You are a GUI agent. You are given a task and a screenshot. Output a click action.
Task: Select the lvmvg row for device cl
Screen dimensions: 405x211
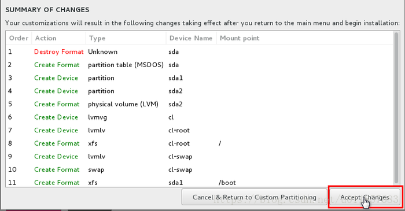click(x=200, y=117)
